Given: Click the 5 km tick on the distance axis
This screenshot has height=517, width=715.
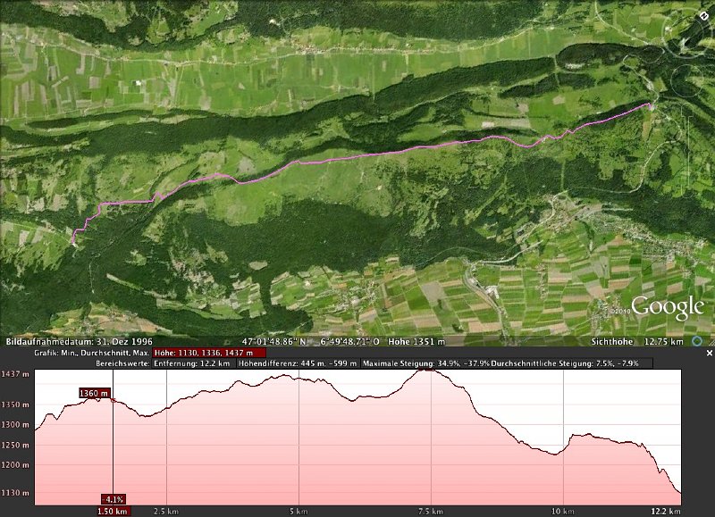Looking at the screenshot, I should click(299, 511).
